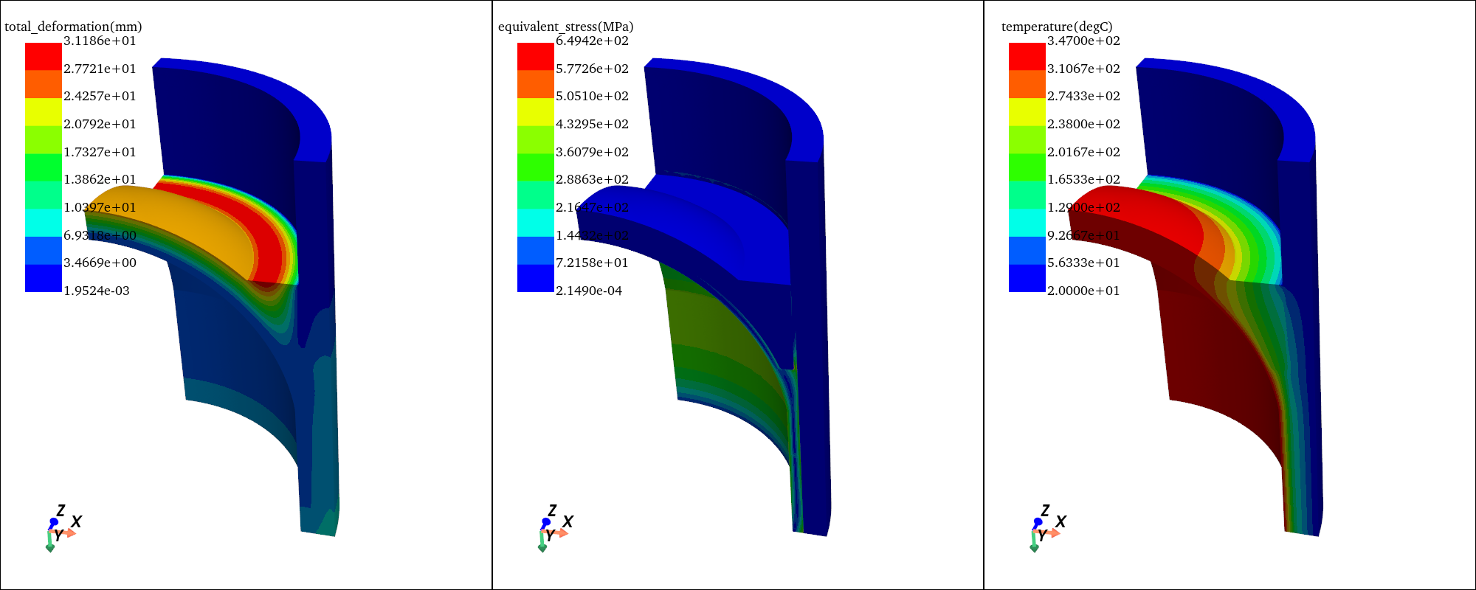Click the 3.1186e+01 maximum deformation value
The width and height of the screenshot is (1476, 590).
pos(100,41)
